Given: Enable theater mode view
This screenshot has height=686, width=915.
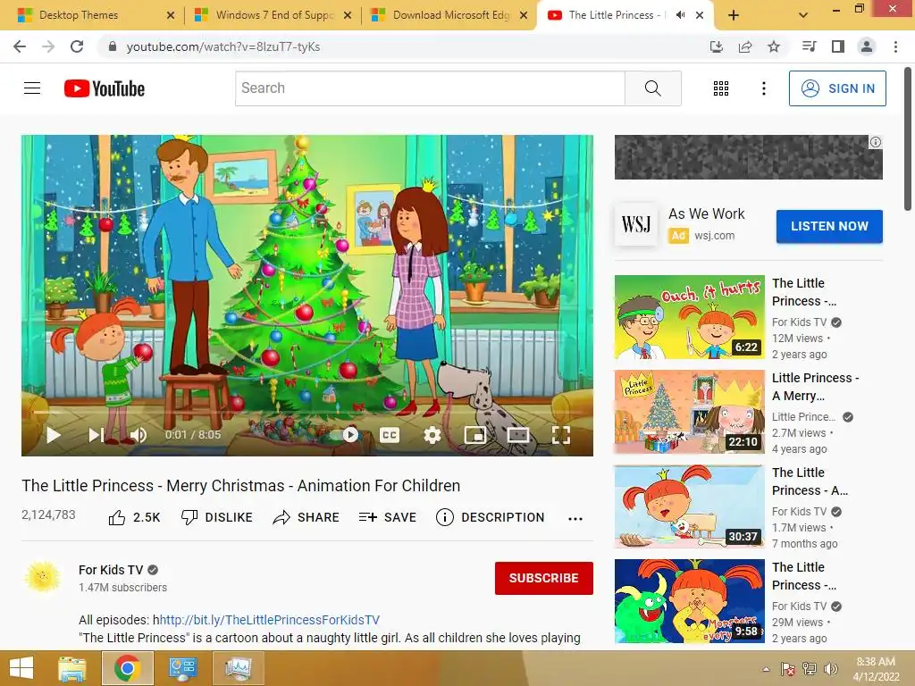Looking at the screenshot, I should tap(518, 435).
